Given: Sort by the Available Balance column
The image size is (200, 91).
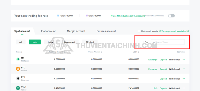Looking at the screenshot, I should 57,52.
